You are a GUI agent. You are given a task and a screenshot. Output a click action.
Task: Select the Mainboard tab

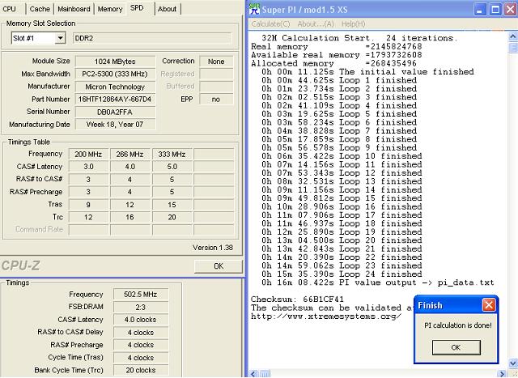coord(74,9)
